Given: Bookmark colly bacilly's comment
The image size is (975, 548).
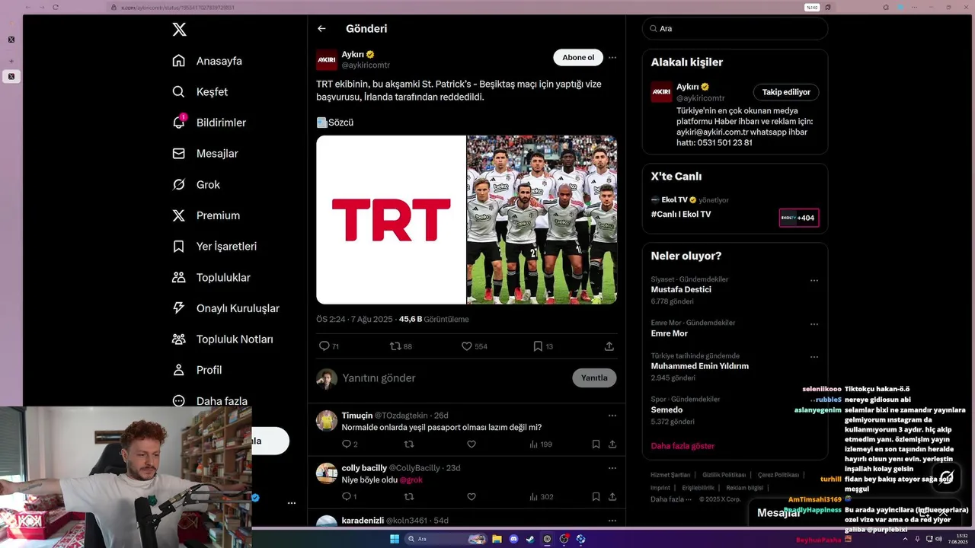Looking at the screenshot, I should pyautogui.click(x=596, y=497).
